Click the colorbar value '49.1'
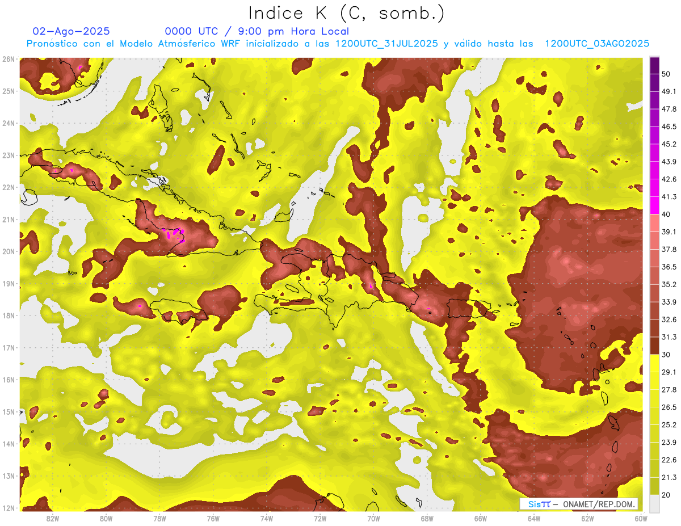This screenshot has height=526, width=681. pyautogui.click(x=669, y=91)
